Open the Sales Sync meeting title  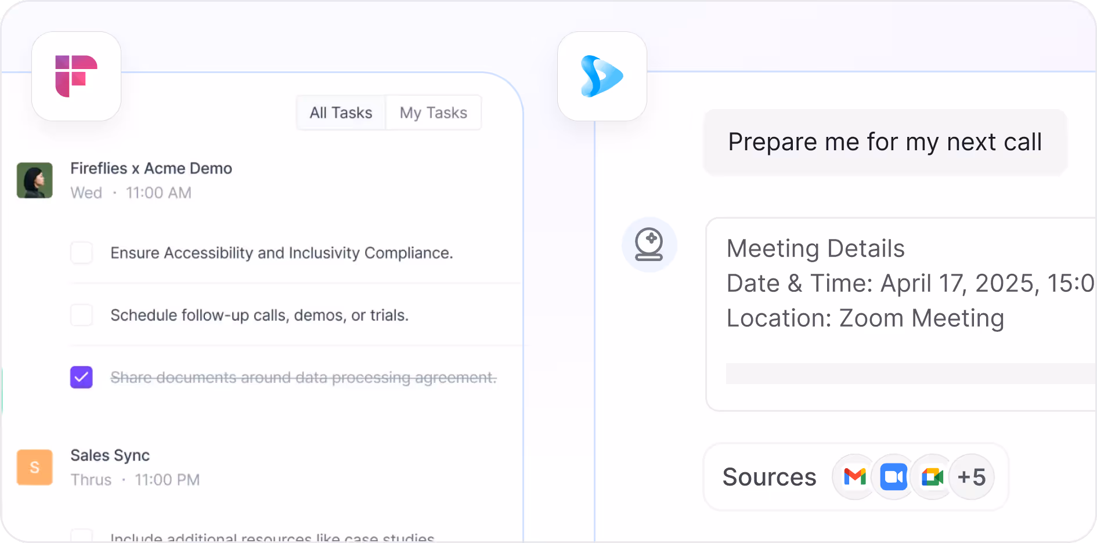[x=110, y=455]
